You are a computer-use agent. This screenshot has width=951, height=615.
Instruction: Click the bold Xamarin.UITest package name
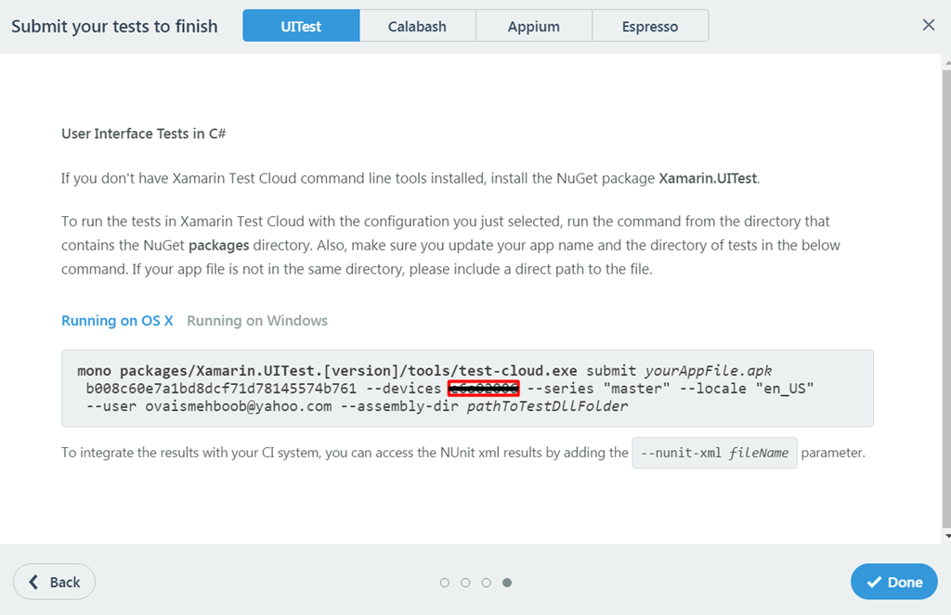tap(708, 178)
